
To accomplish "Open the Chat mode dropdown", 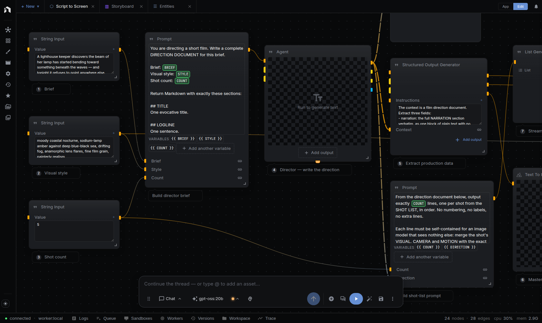I will 170,299.
